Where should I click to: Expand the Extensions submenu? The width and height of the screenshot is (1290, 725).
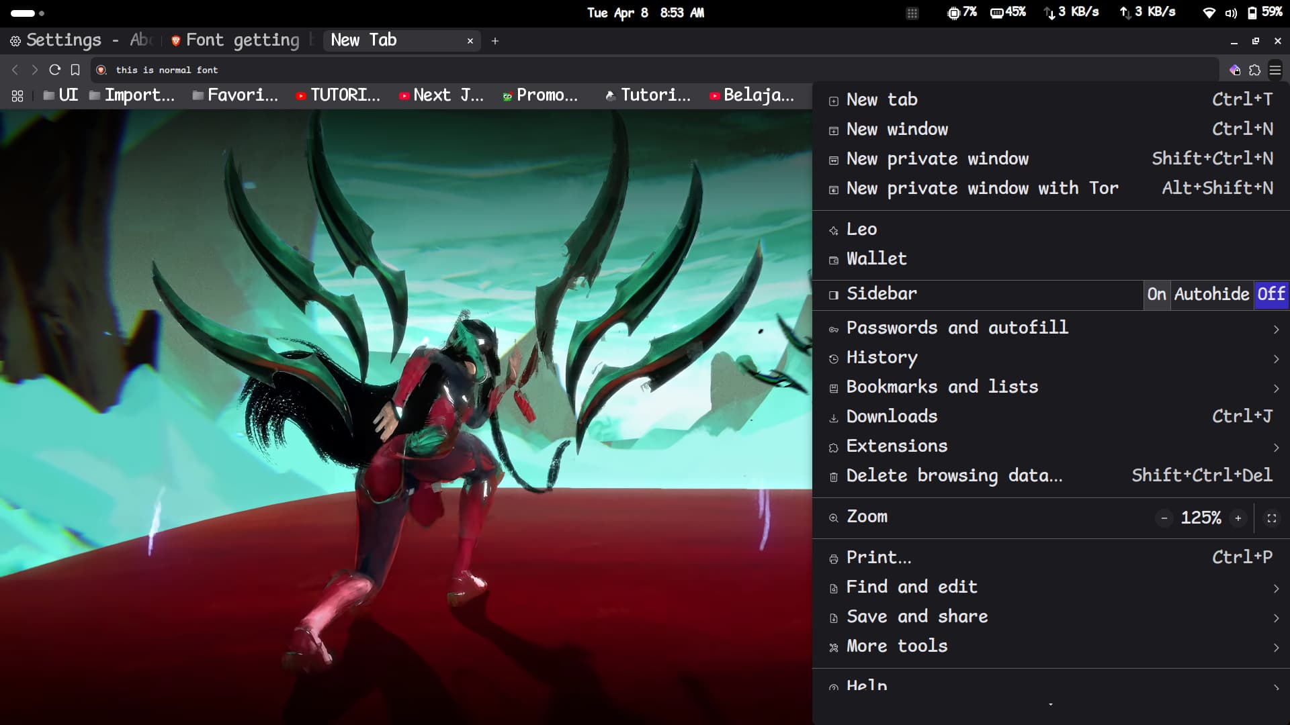click(x=1051, y=446)
